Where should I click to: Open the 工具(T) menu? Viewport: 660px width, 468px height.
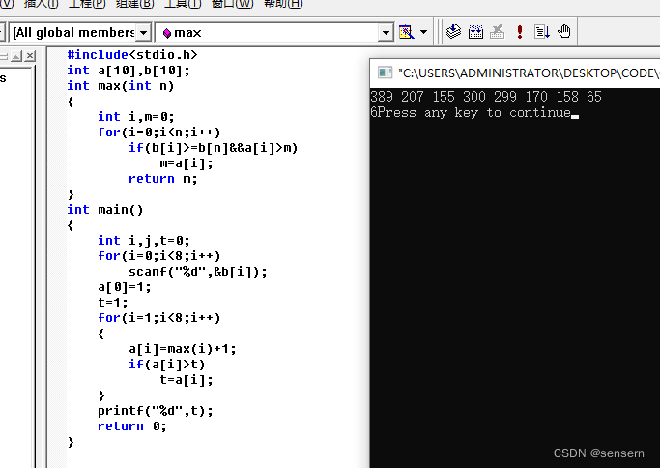pyautogui.click(x=183, y=4)
